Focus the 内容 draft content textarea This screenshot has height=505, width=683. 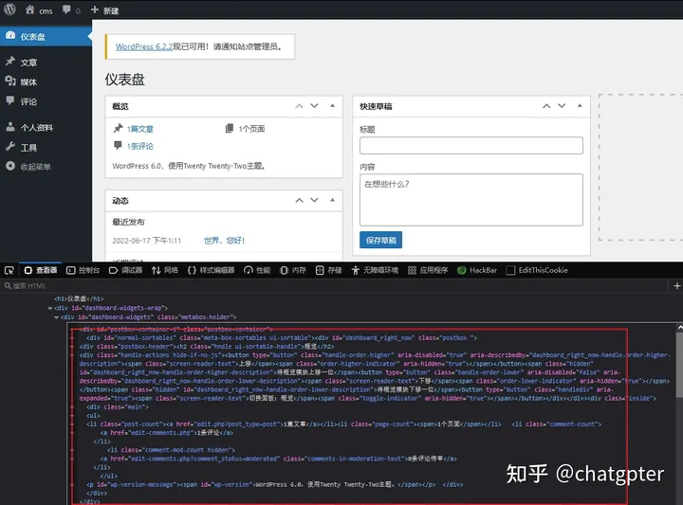tap(471, 200)
